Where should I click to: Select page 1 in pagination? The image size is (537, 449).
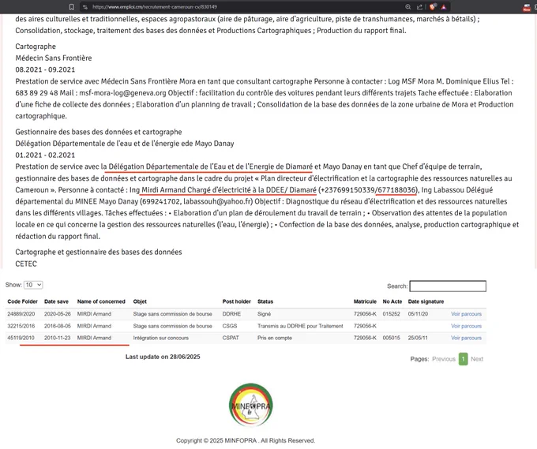pos(463,359)
